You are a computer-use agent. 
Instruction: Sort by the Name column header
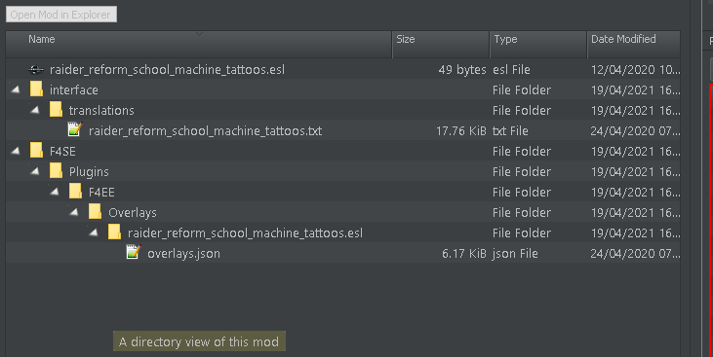(x=199, y=45)
